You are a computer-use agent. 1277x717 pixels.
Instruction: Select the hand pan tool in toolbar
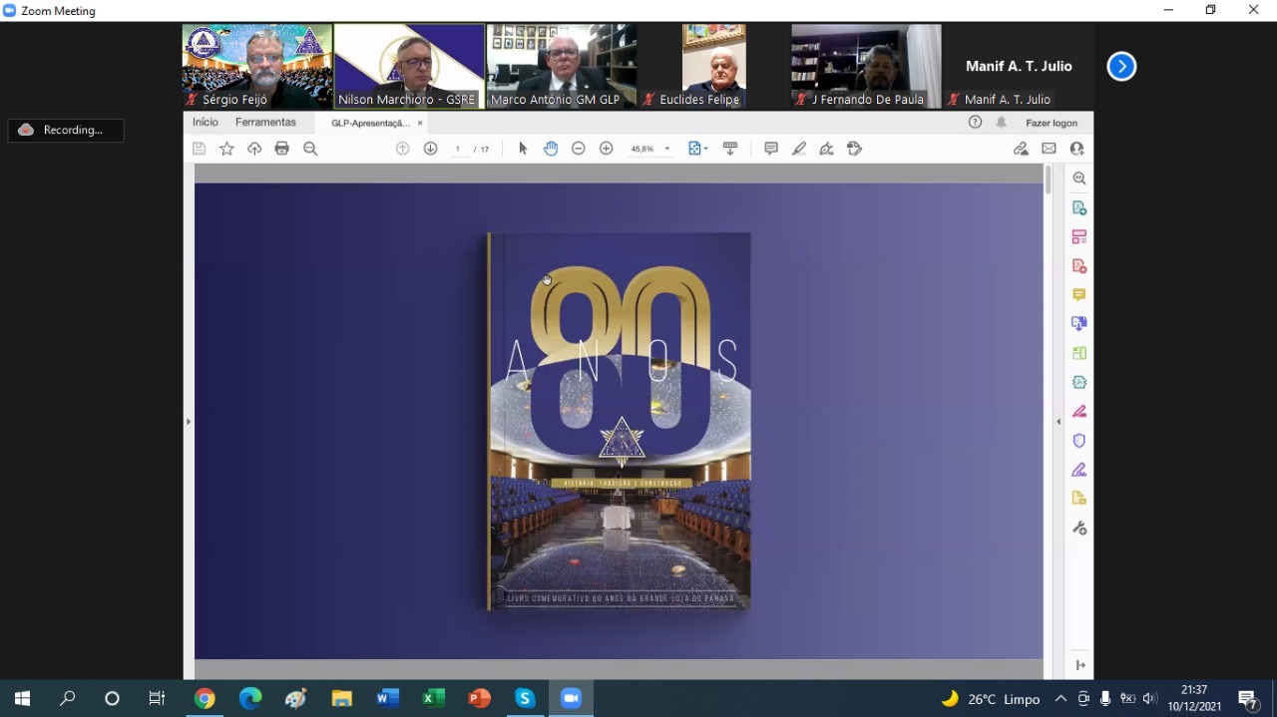point(551,149)
